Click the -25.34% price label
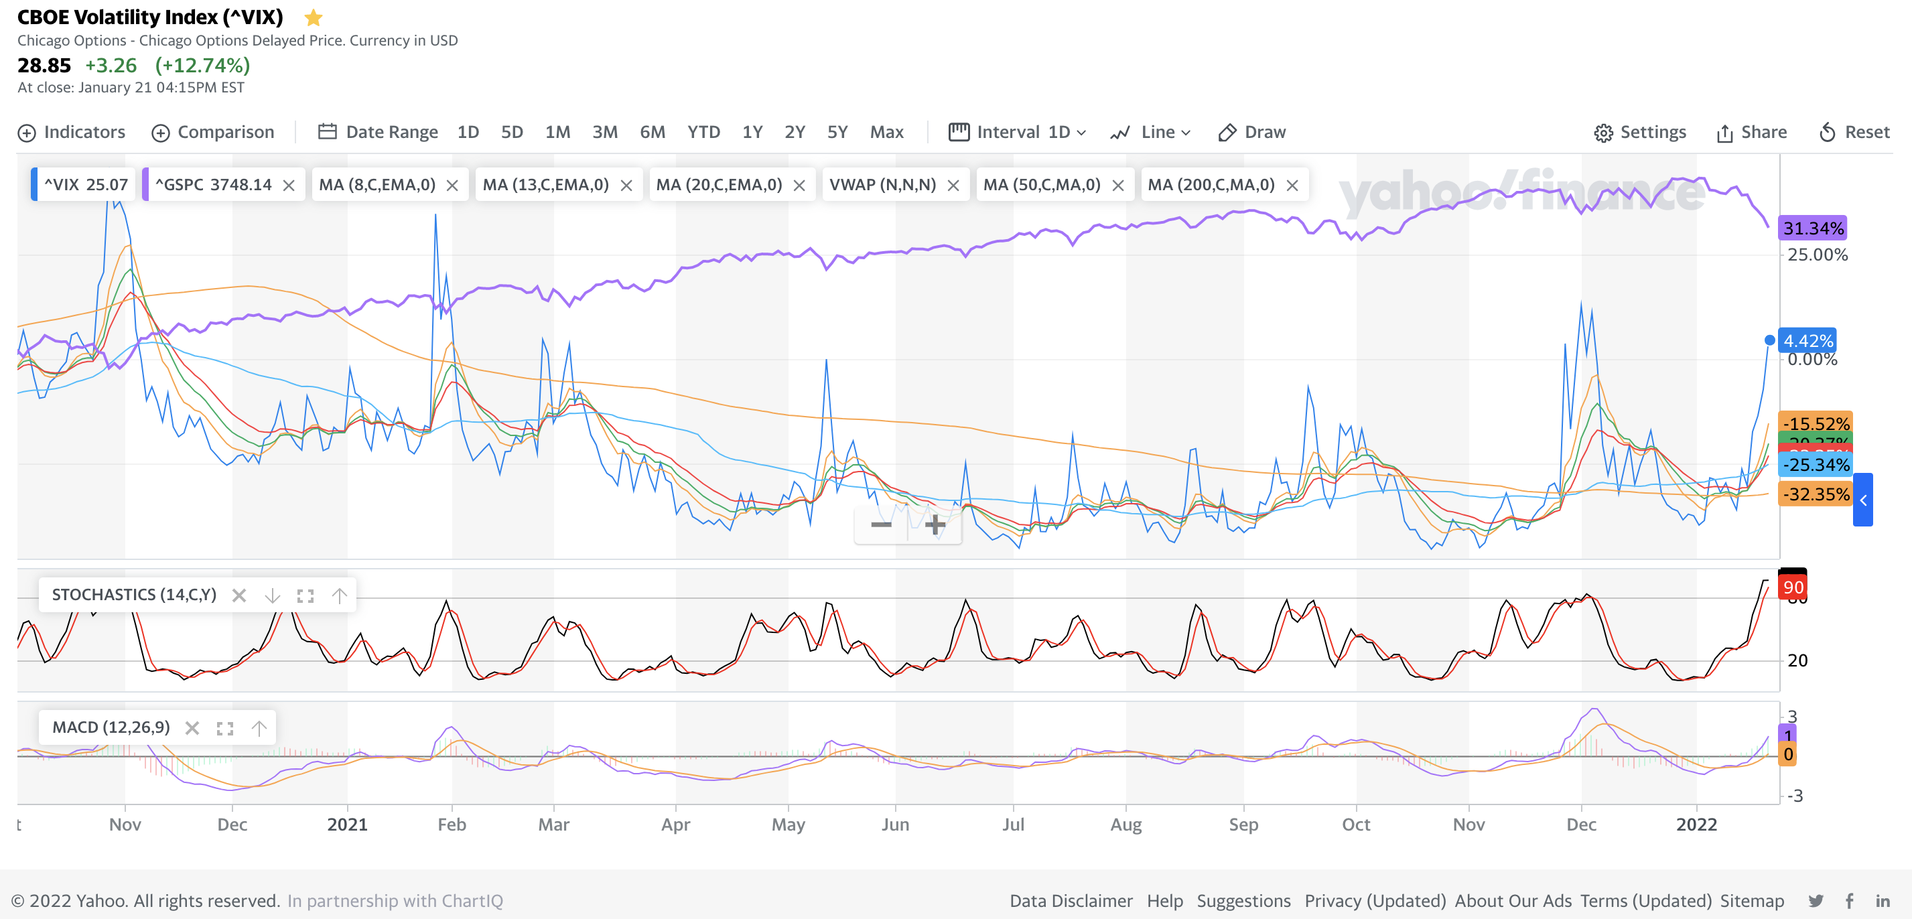Screen dimensions: 1912x919 pyautogui.click(x=1815, y=465)
